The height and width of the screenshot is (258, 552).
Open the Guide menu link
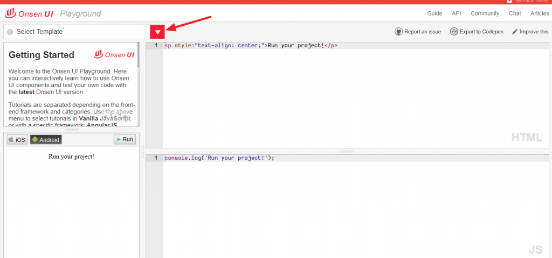(434, 13)
